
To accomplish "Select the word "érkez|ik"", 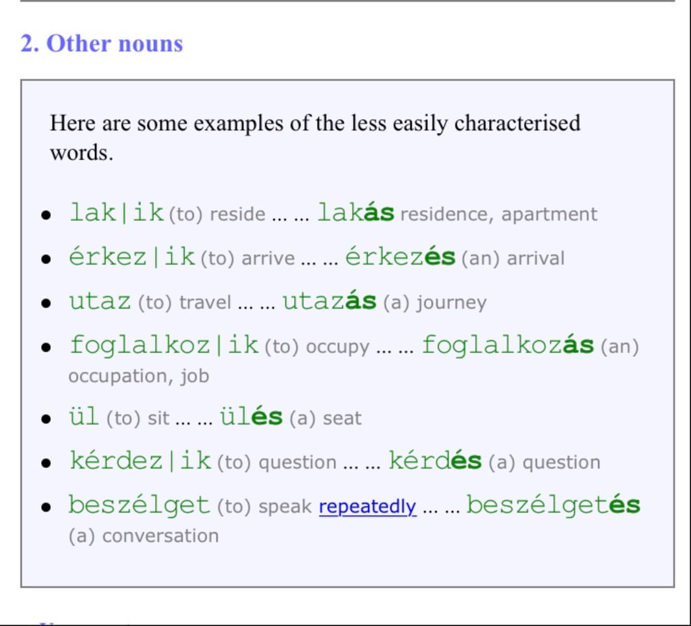I will [x=131, y=257].
